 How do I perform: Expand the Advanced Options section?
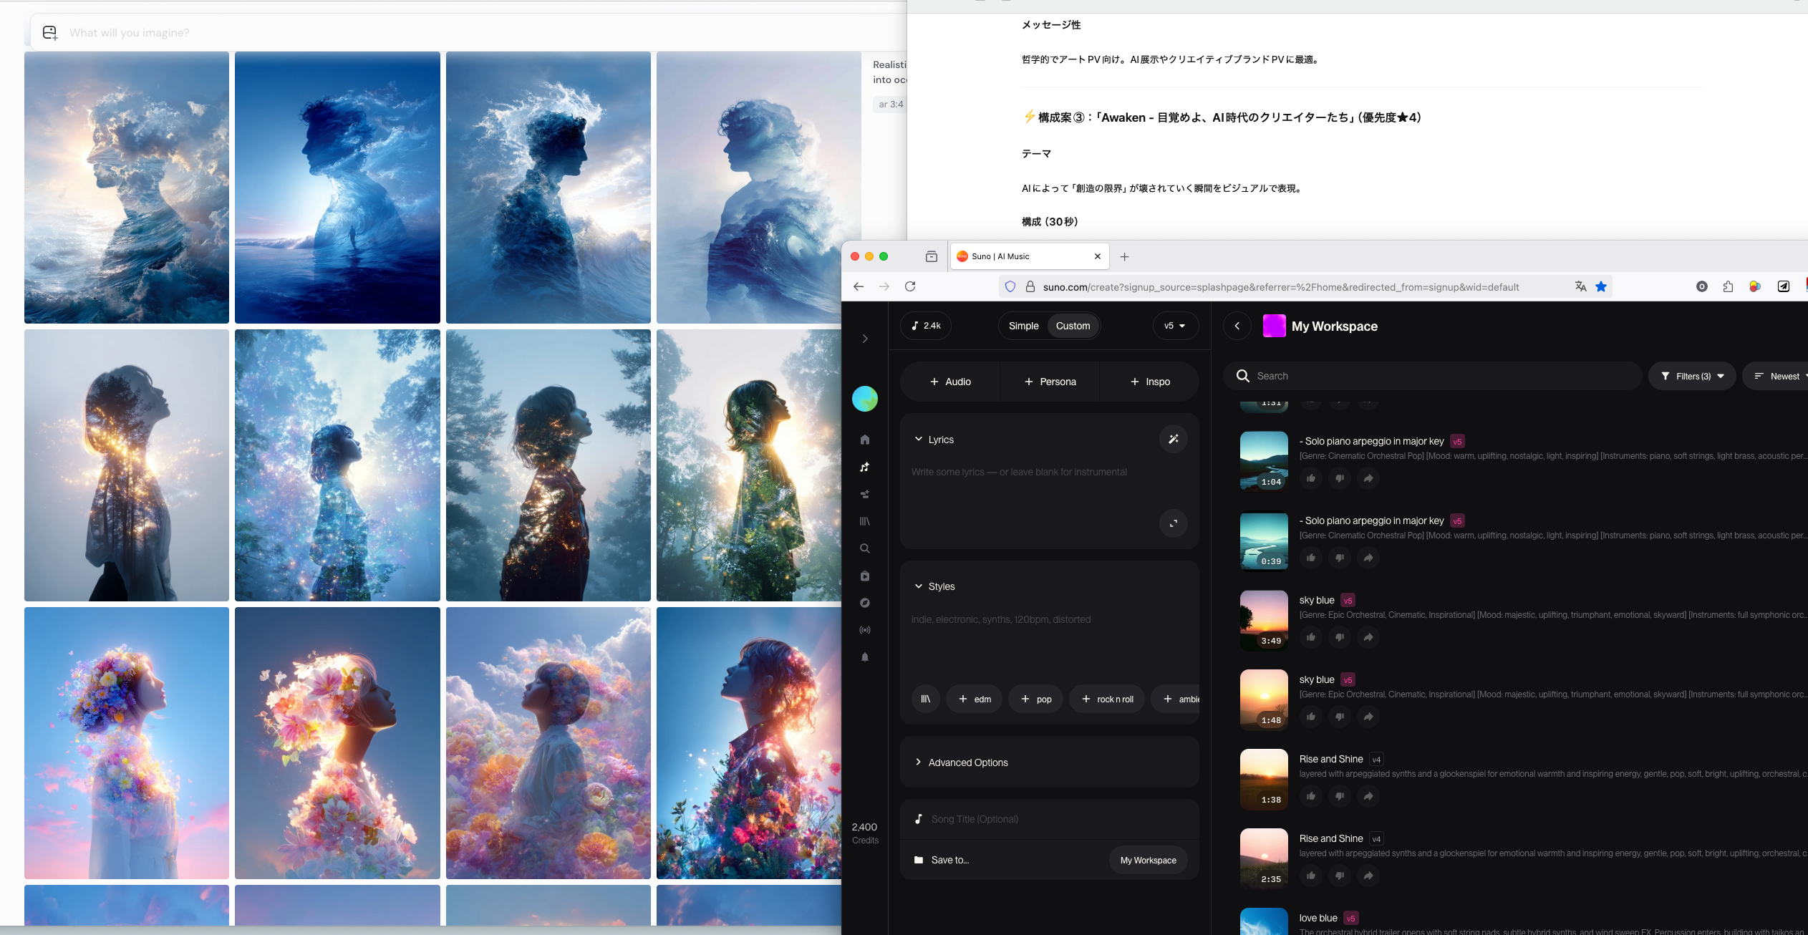pos(967,762)
